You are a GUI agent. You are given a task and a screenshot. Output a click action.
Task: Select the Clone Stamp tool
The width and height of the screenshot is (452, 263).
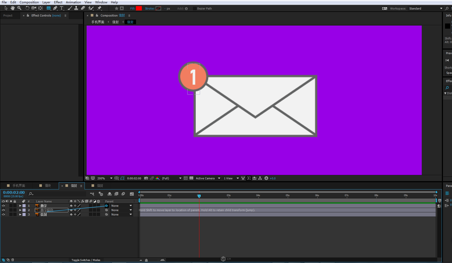(76, 8)
